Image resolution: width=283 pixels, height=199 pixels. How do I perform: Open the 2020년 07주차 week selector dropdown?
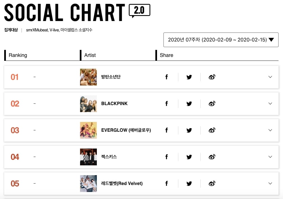[x=221, y=40]
